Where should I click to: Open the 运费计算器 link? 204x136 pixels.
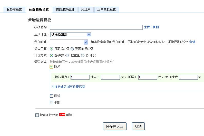point(151,27)
